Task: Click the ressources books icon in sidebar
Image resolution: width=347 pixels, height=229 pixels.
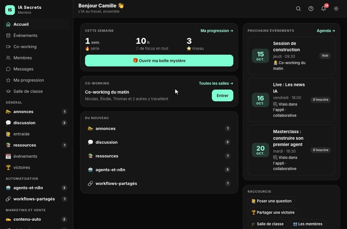Action: [8, 145]
